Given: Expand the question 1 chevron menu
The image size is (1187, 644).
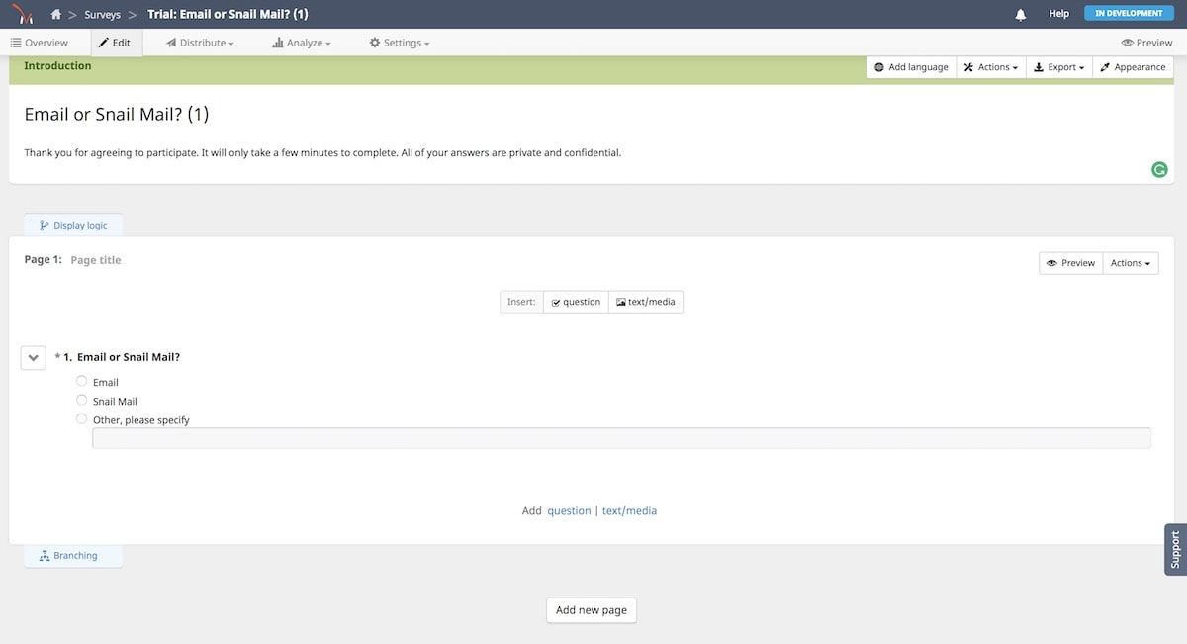Looking at the screenshot, I should [34, 358].
